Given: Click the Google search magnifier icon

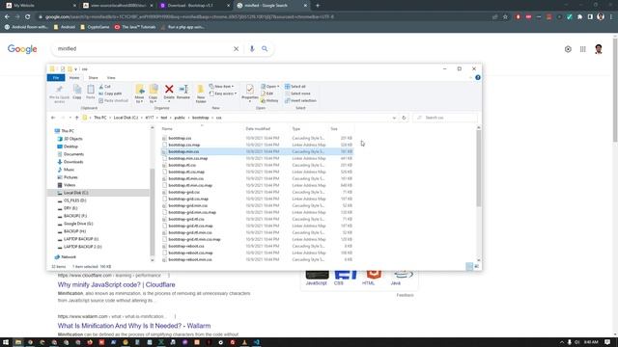Looking at the screenshot, I should coord(265,49).
